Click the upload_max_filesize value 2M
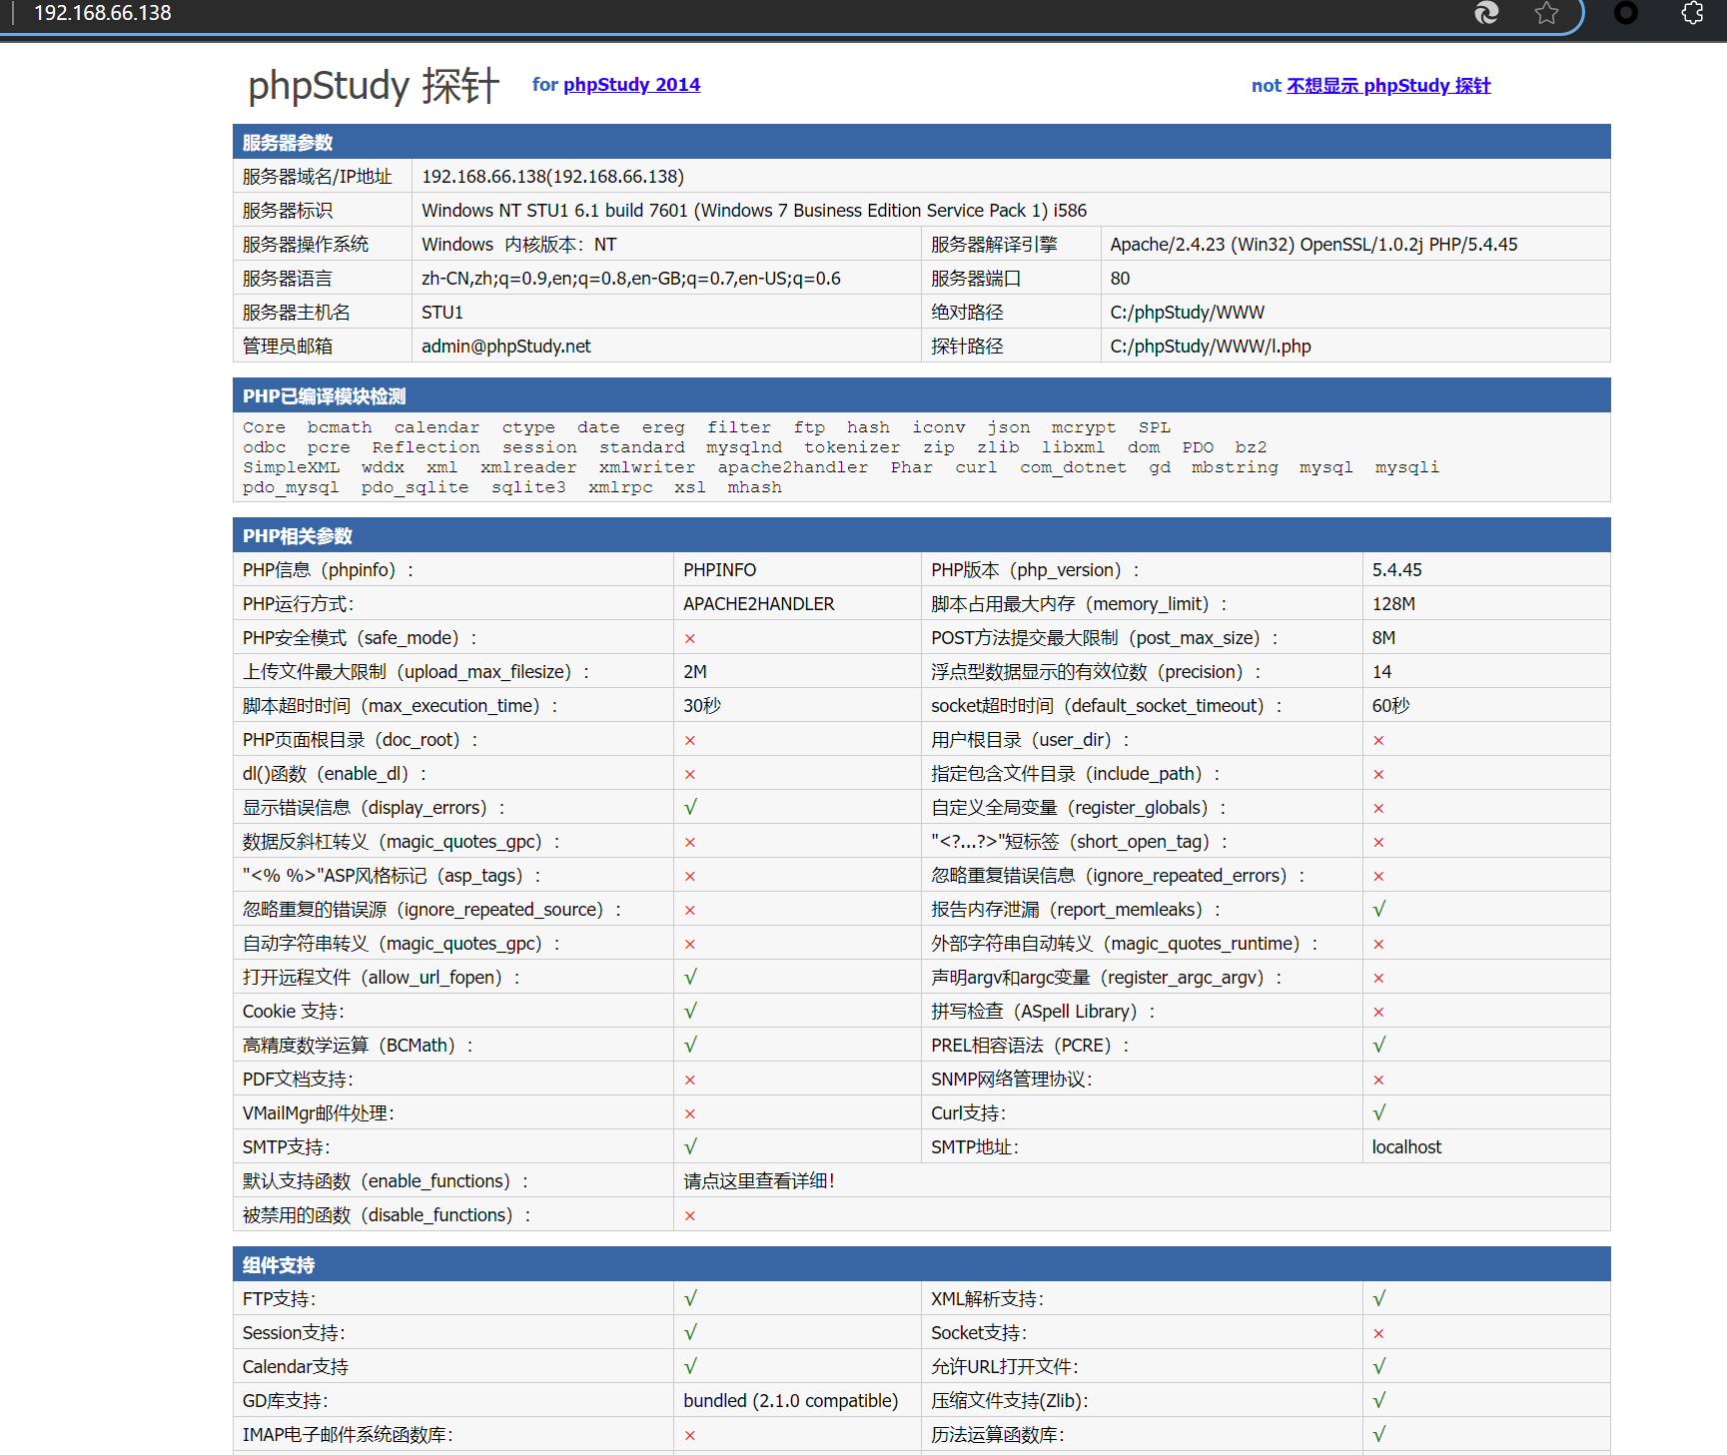 (695, 672)
